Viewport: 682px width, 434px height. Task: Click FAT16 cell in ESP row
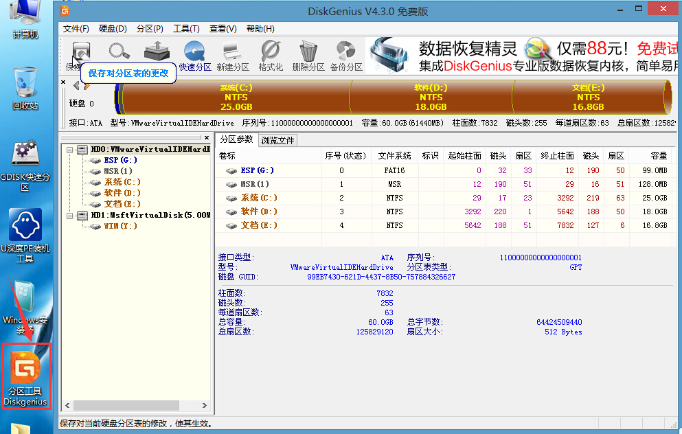click(394, 170)
